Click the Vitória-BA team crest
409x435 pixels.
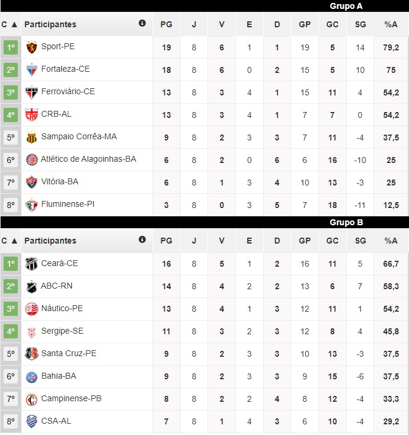coord(31,182)
